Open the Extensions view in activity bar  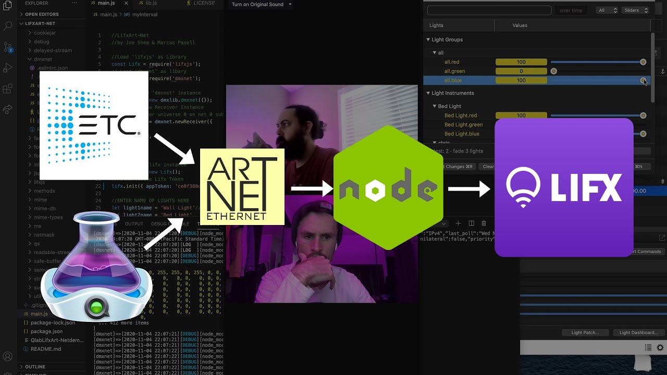pyautogui.click(x=8, y=89)
